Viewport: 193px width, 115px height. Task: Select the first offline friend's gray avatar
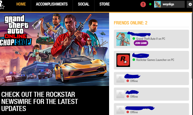[x=120, y=79]
